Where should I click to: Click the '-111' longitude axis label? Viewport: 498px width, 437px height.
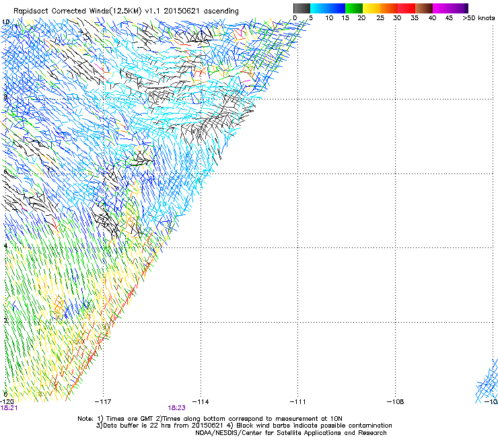[x=298, y=402]
